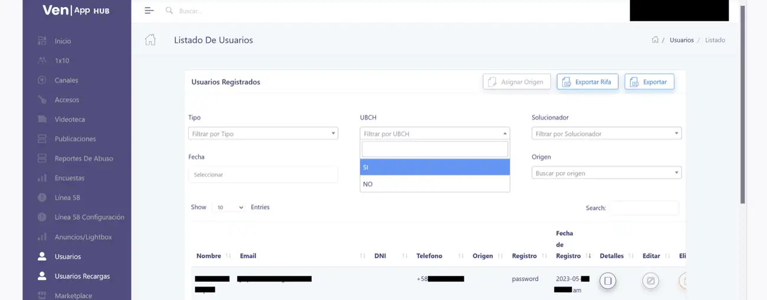This screenshot has width=767, height=300.
Task: Open the Buscar por origen dropdown
Action: coord(606,173)
